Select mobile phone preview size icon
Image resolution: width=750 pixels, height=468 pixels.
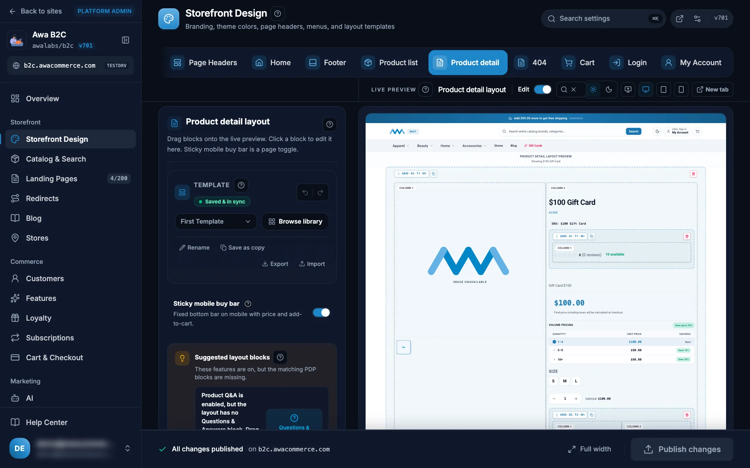tap(681, 89)
